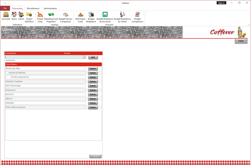Select the Project Definition icon

(x=29, y=17)
